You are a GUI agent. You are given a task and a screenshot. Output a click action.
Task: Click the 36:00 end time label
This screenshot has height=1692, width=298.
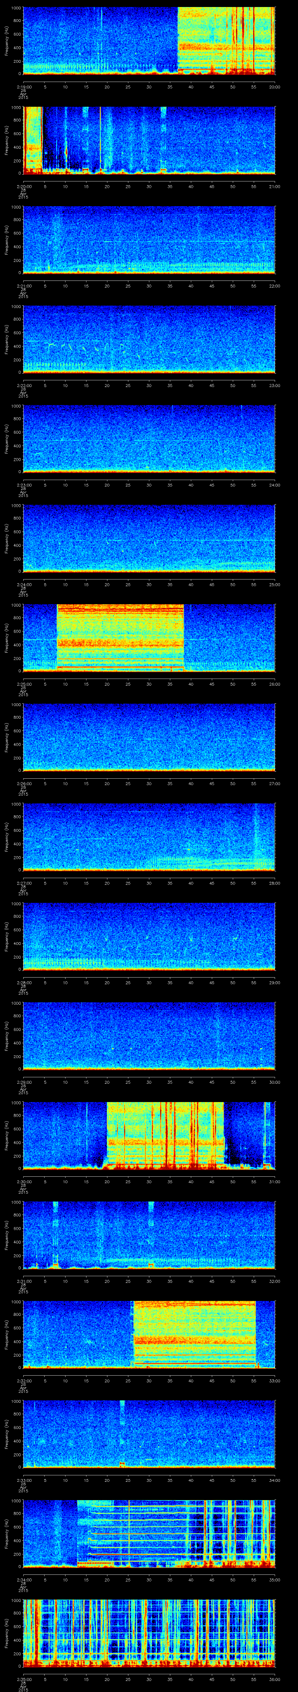click(x=274, y=1679)
